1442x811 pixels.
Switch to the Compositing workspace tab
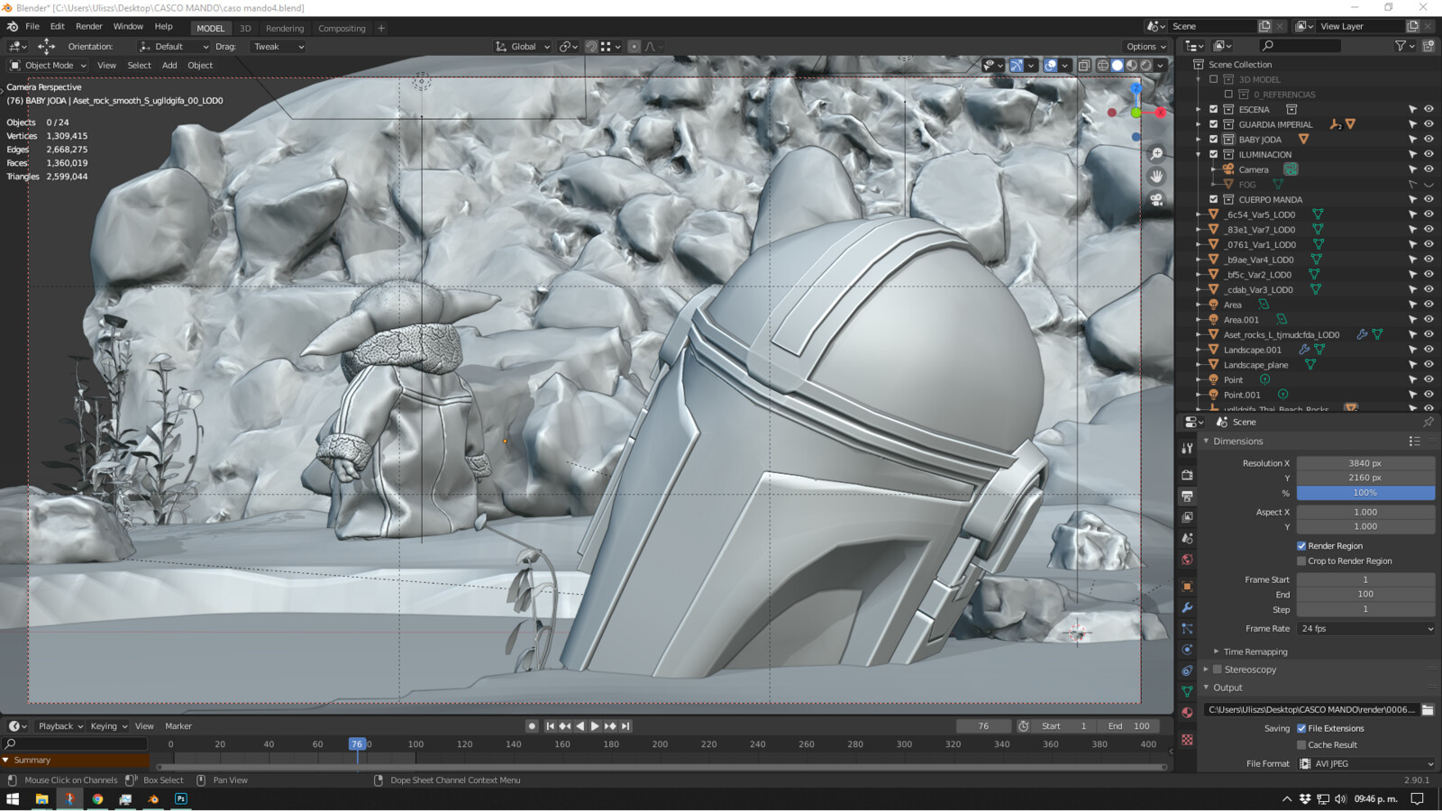(342, 29)
